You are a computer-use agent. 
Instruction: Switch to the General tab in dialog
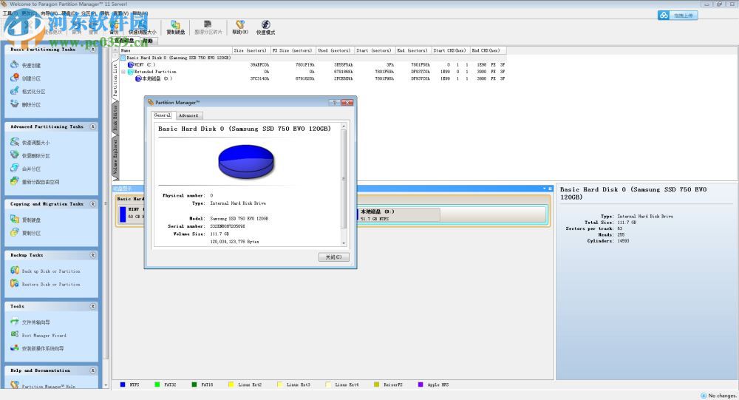click(x=163, y=115)
